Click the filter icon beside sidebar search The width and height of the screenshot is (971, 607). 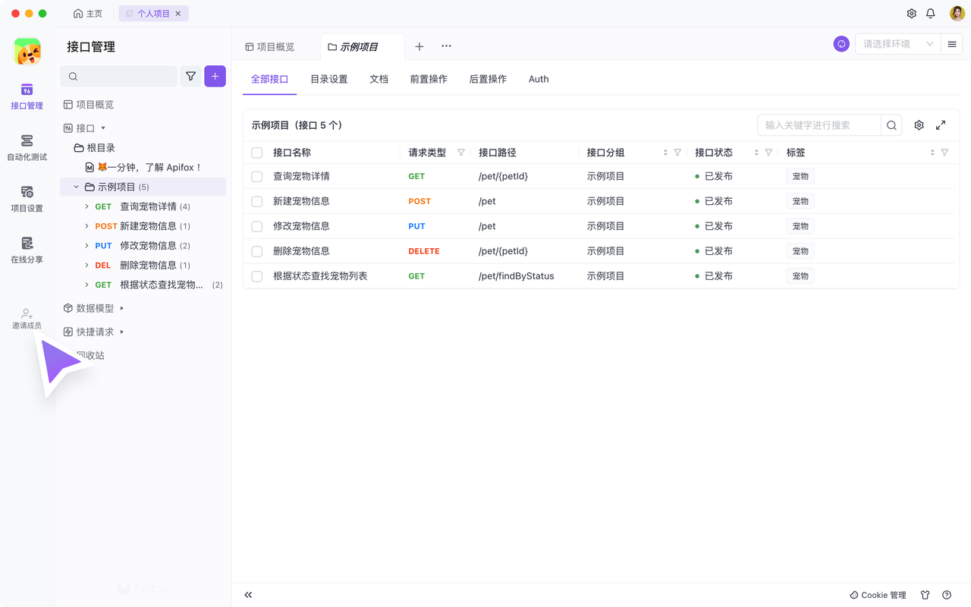click(190, 77)
